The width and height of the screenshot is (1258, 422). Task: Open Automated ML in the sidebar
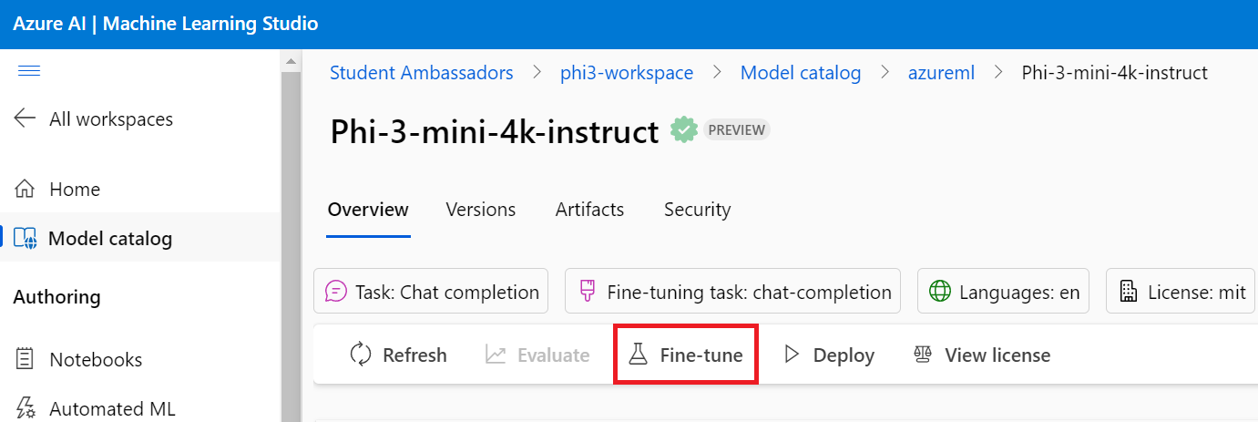[112, 408]
